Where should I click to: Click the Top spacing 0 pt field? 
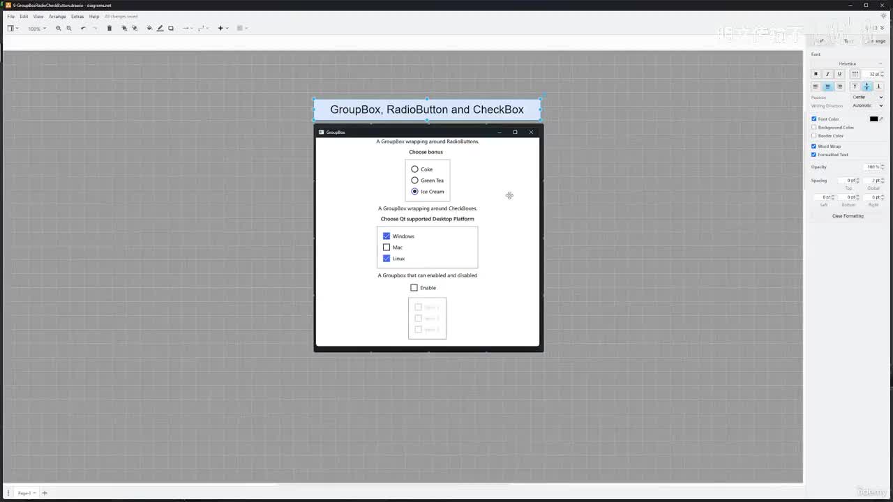coord(848,181)
